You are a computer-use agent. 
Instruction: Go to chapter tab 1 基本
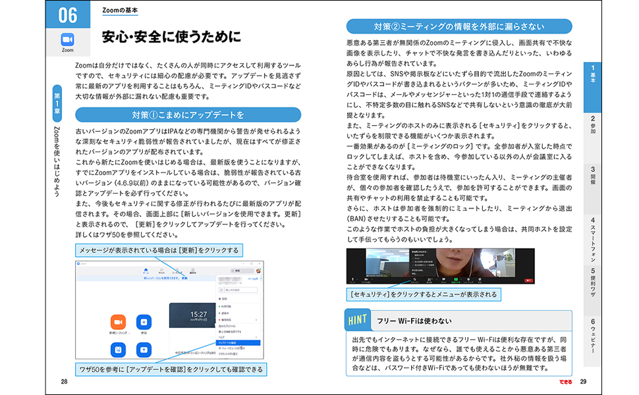592,87
